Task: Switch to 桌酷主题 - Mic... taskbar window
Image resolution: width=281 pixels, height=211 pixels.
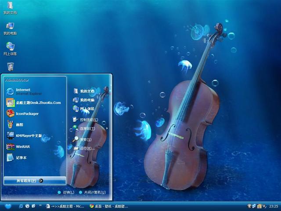Action: 65,206
